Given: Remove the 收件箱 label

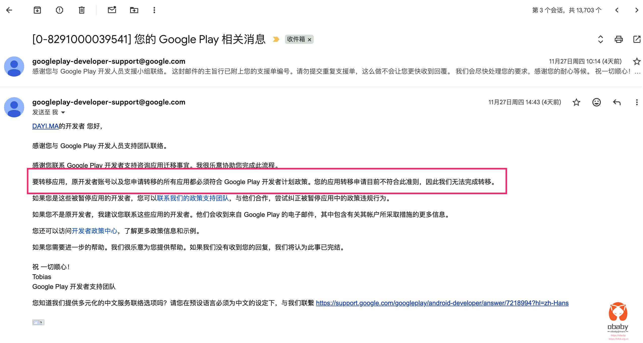Looking at the screenshot, I should pos(310,40).
